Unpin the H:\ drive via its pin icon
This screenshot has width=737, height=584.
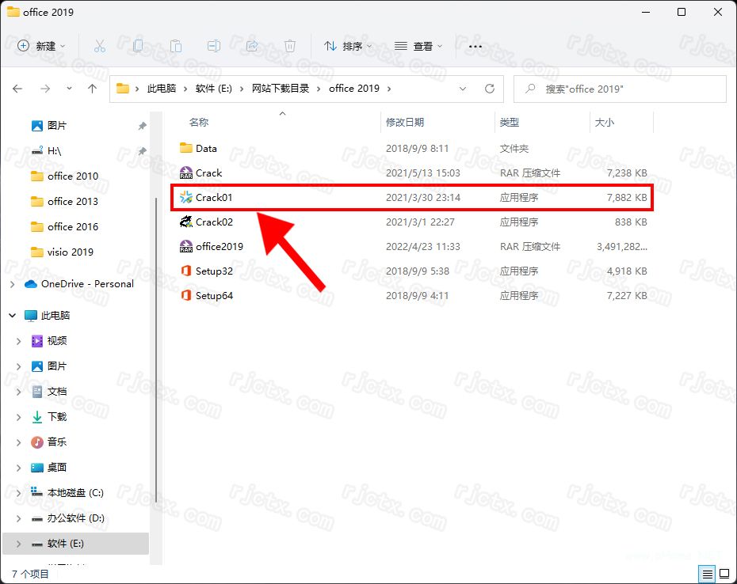pos(142,150)
